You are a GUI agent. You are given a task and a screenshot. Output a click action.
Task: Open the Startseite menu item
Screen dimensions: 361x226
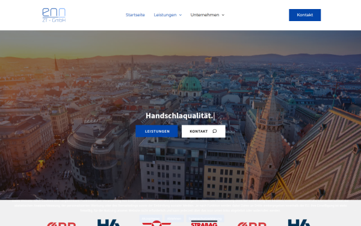point(135,14)
